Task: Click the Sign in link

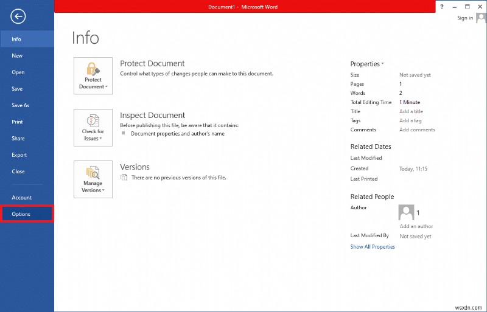Action: (x=464, y=18)
